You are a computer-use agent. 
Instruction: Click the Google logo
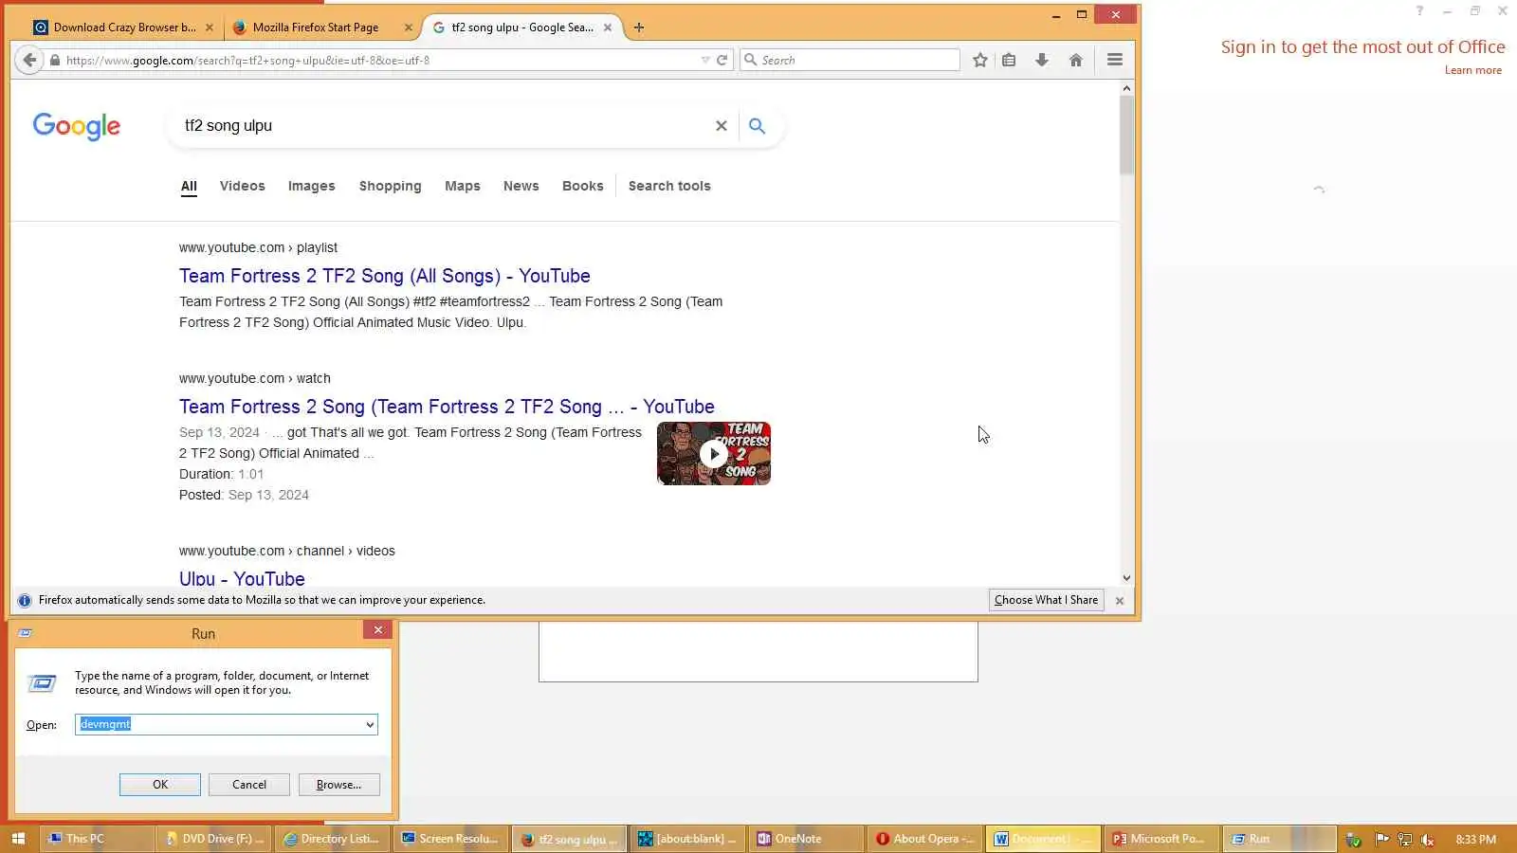[77, 126]
